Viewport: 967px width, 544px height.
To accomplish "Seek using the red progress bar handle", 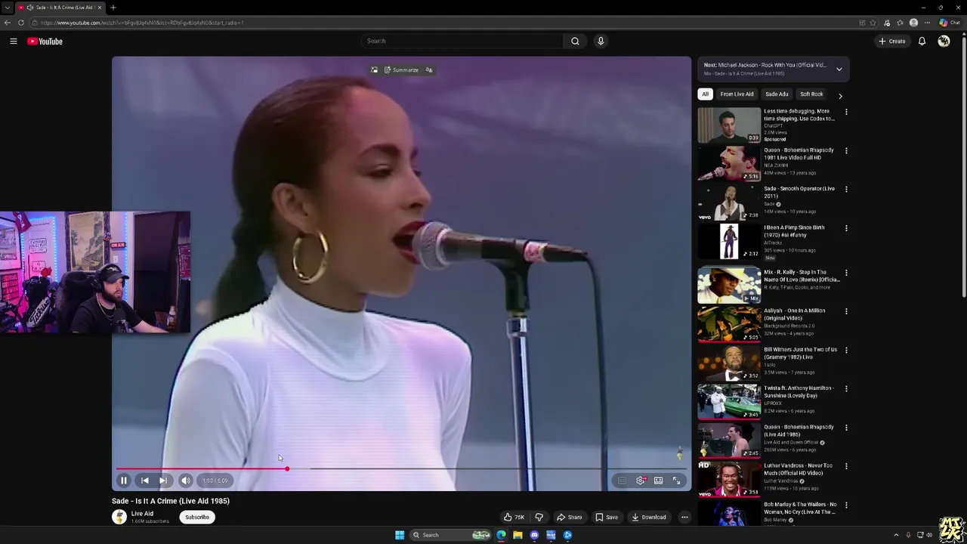I will 287,469.
